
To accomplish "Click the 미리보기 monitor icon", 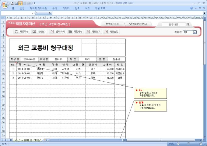I will coord(34,32).
